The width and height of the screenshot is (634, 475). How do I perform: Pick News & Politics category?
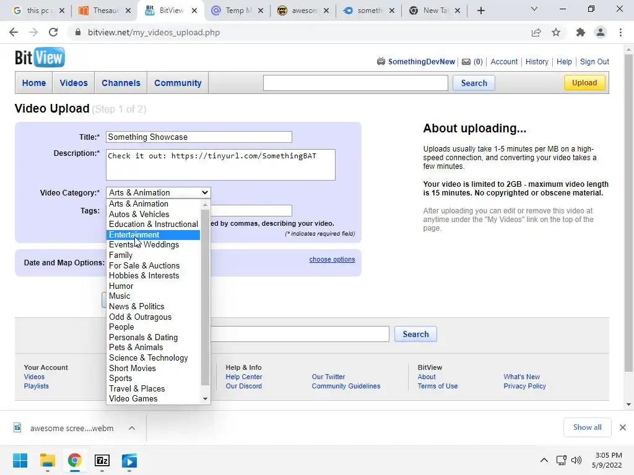(154, 307)
